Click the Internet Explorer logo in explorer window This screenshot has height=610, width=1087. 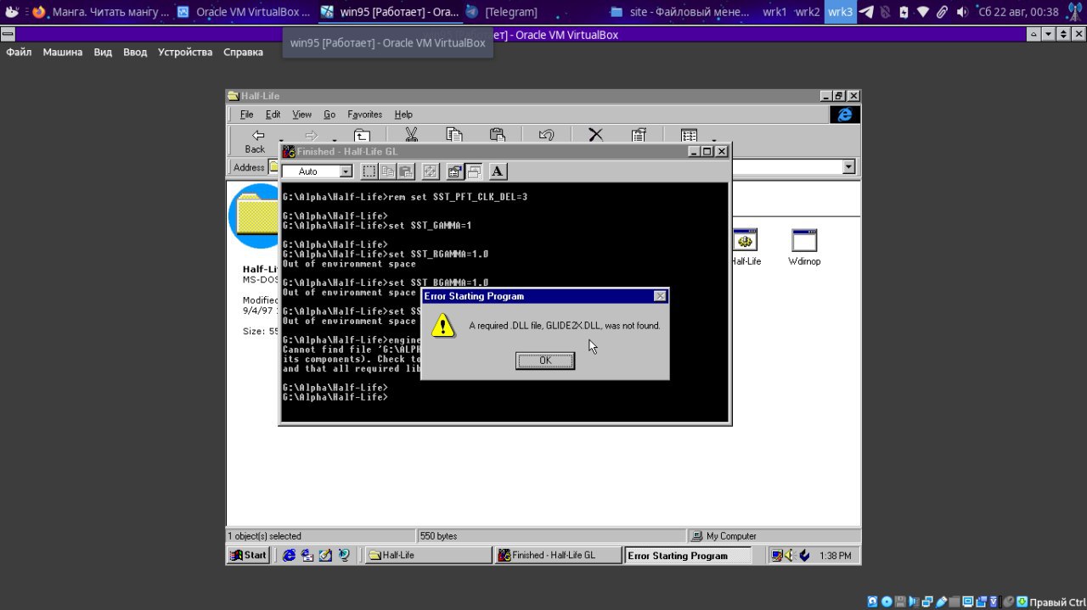click(845, 115)
